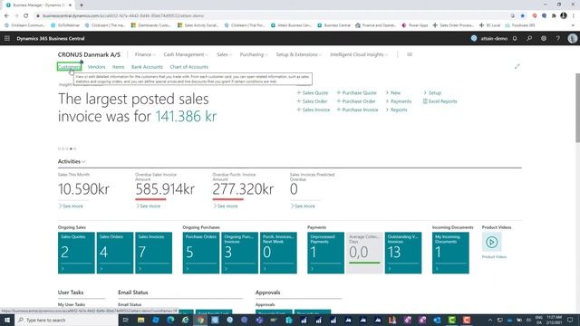Create a new Purchase Order
Image resolution: width=580 pixels, height=326 pixels.
coord(356,101)
